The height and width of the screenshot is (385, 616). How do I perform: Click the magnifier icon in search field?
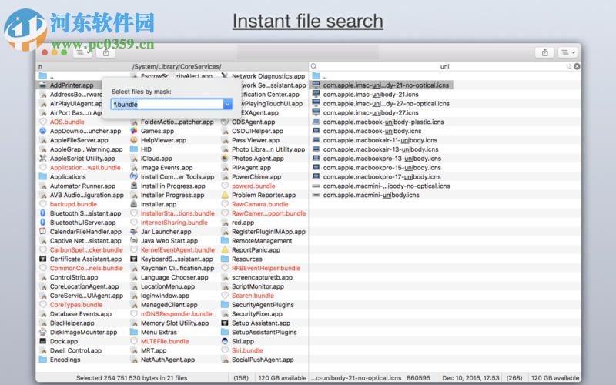314,66
